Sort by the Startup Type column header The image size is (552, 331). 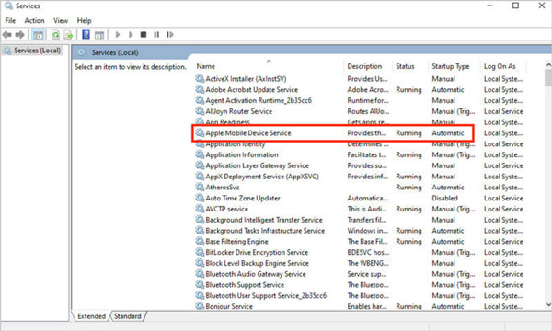pyautogui.click(x=454, y=66)
